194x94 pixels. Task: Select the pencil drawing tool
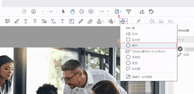[81, 21]
